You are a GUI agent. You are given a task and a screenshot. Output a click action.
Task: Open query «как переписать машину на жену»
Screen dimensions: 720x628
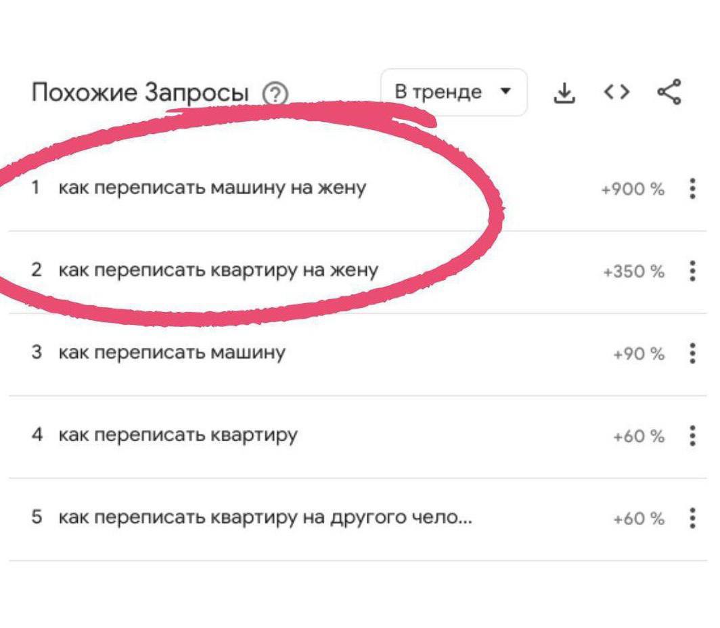[212, 187]
